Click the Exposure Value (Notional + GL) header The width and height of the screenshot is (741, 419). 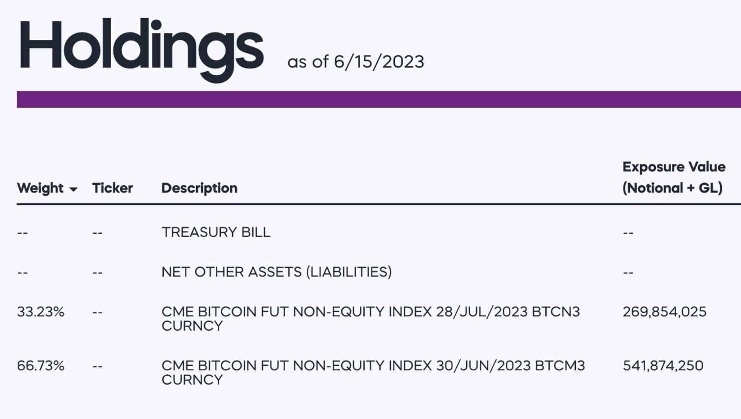674,177
